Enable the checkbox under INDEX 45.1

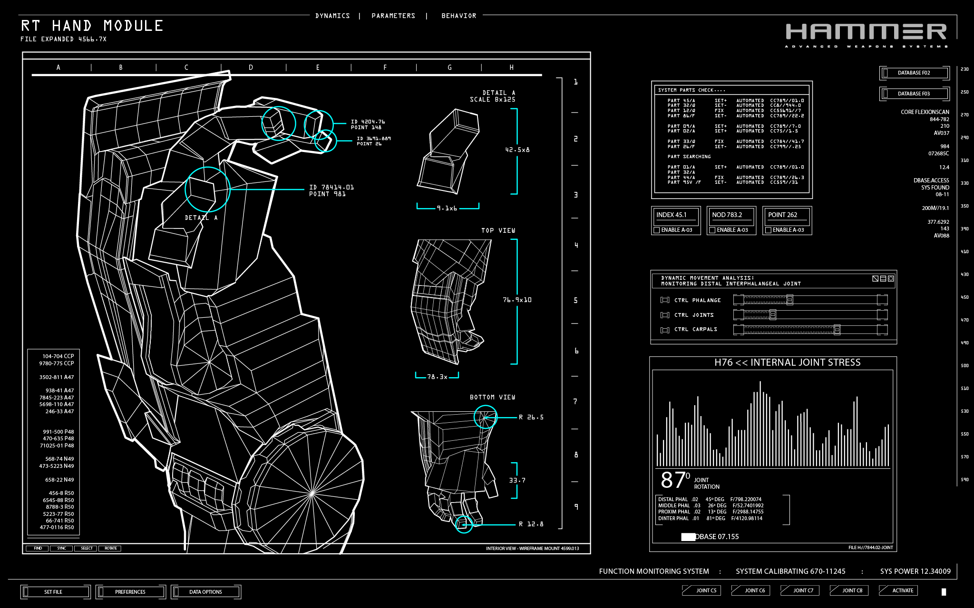coord(657,230)
